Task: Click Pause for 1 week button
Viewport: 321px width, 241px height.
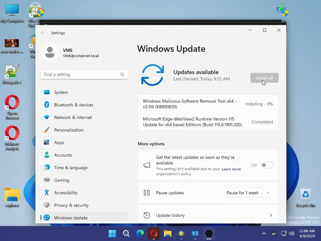Action: 242,193
